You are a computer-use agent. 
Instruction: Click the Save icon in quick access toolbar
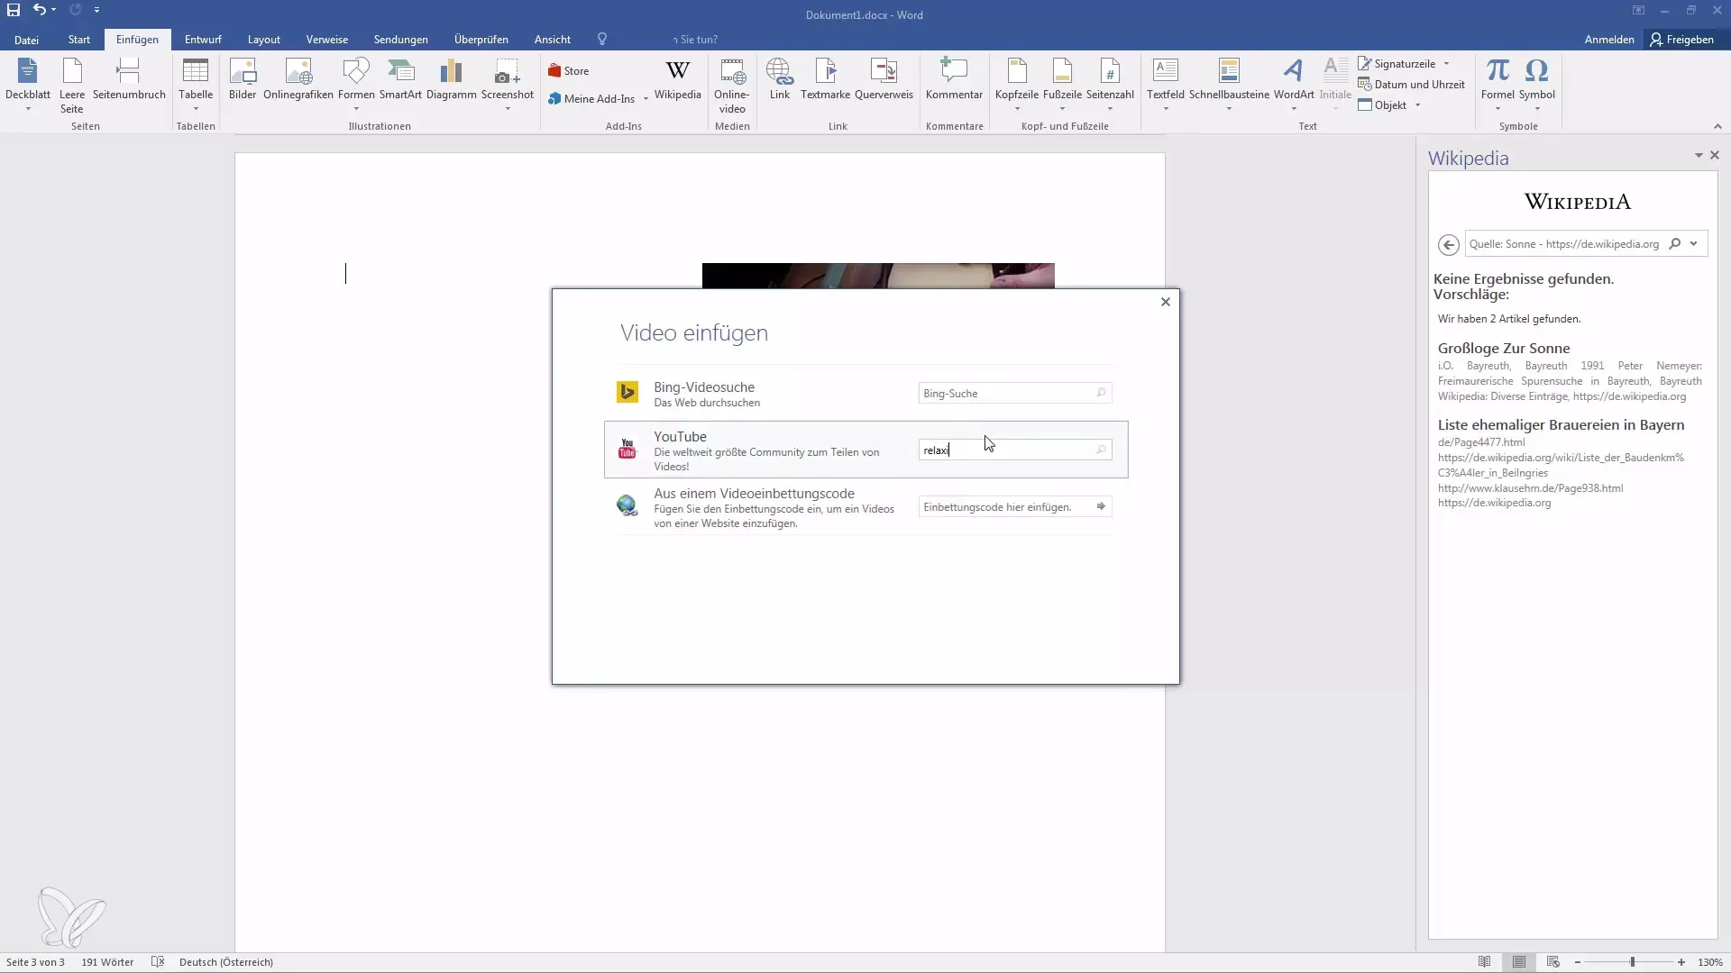(x=14, y=10)
